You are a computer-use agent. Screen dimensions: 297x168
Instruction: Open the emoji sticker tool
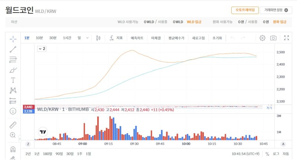(13, 111)
